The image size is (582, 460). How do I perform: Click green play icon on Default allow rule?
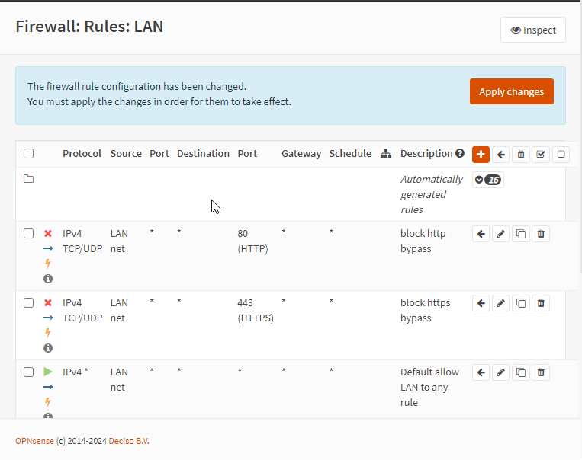click(48, 372)
